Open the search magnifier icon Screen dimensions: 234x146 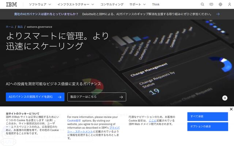[202, 4]
